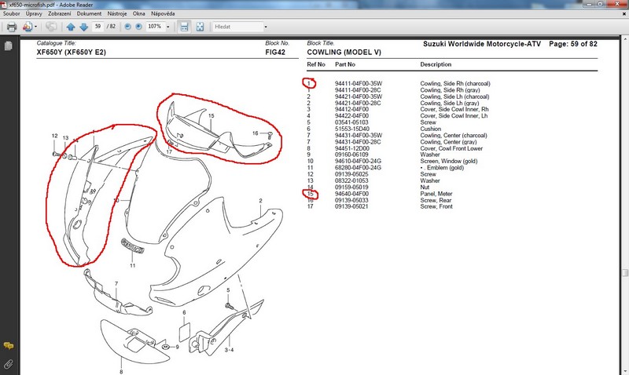Open the Okna menu
Image resolution: width=629 pixels, height=375 pixels.
tap(139, 13)
